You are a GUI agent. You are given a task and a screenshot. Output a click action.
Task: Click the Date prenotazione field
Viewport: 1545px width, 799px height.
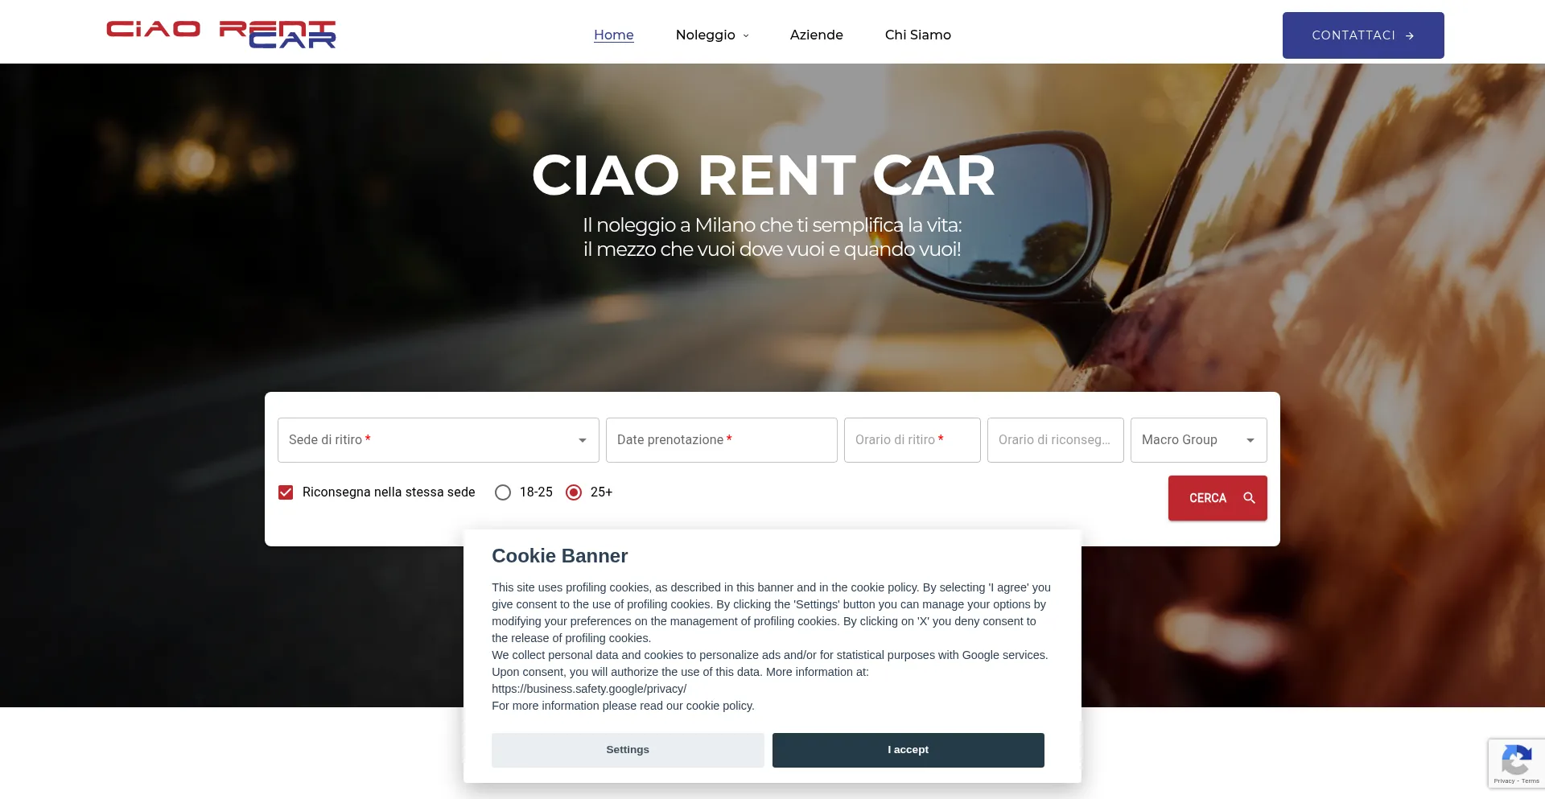point(722,440)
